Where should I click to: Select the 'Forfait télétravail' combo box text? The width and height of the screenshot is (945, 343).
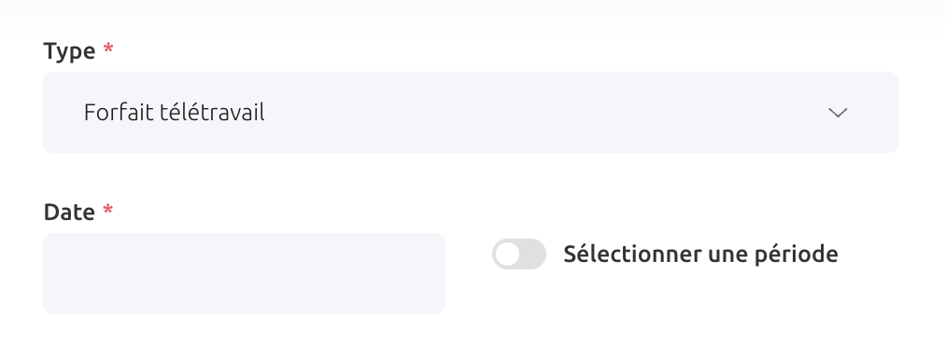175,113
